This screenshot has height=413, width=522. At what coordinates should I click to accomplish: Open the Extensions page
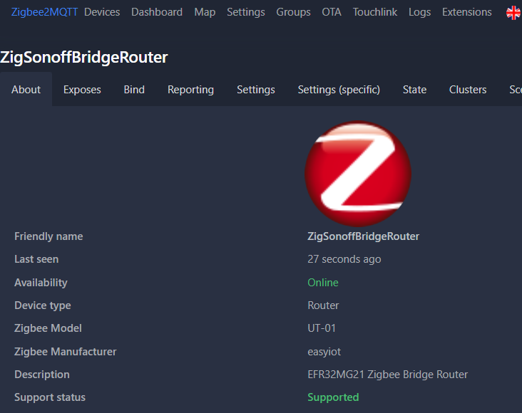click(x=467, y=12)
